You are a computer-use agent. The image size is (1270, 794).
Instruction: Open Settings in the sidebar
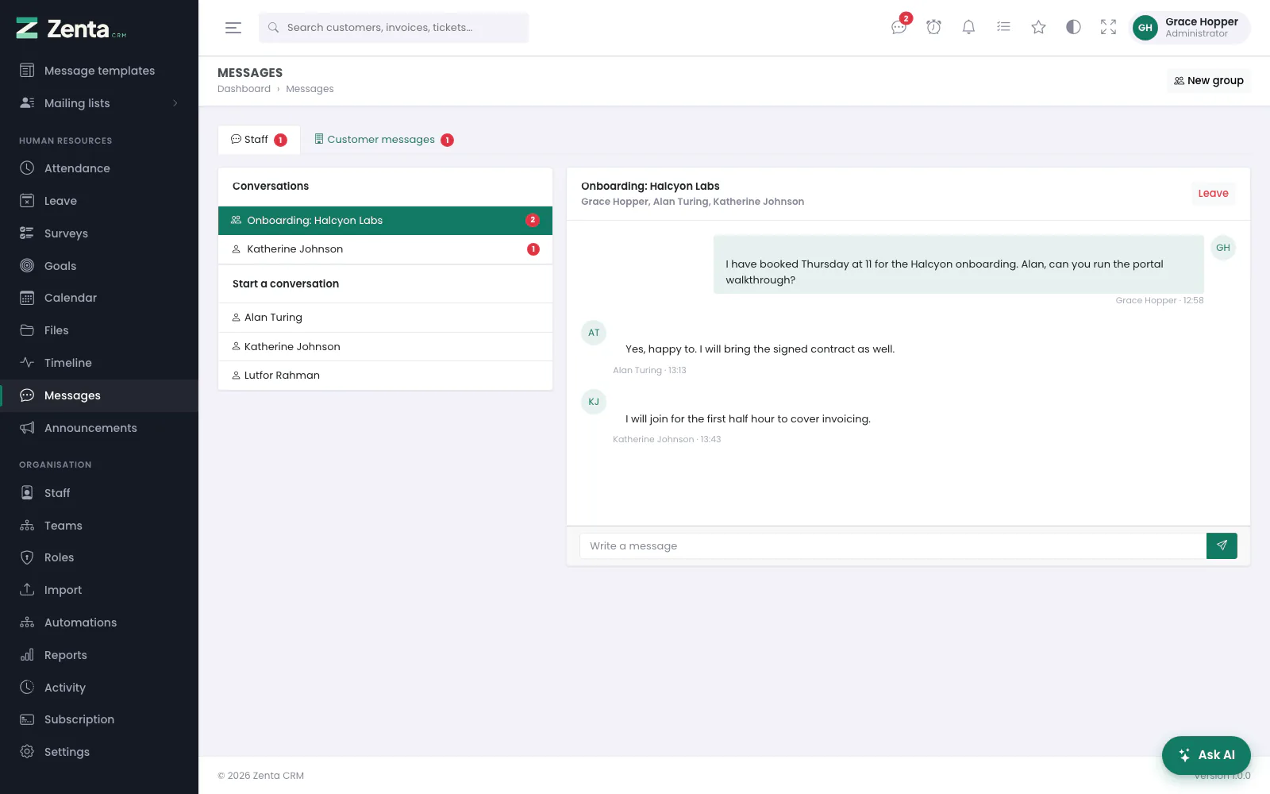(99, 752)
